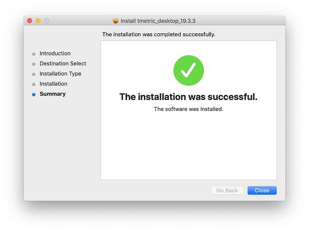The height and width of the screenshot is (232, 309).
Task: Select the Installation step in the sidebar
Action: pos(54,84)
